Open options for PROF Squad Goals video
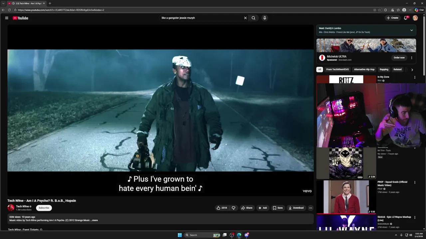 click(415, 183)
